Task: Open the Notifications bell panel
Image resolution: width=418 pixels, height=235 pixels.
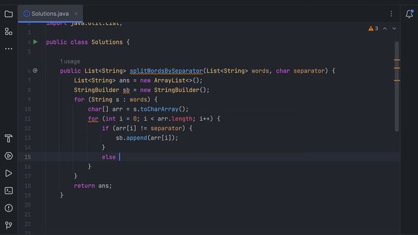Action: 410,14
